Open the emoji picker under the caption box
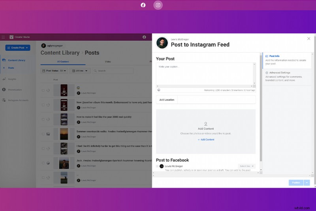316x211 pixels. [159, 90]
